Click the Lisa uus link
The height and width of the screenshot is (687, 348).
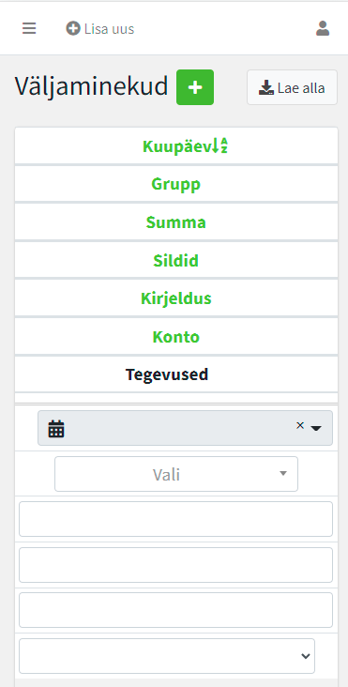(100, 29)
